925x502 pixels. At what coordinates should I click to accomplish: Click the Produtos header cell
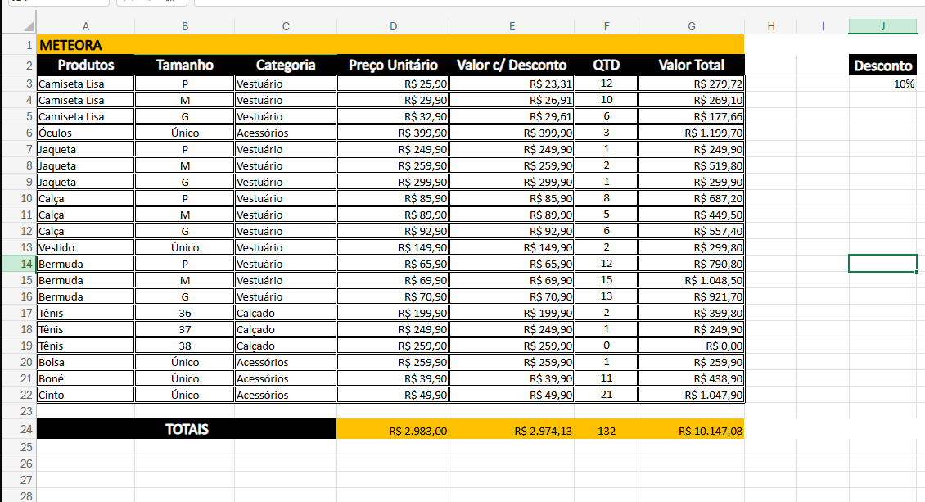85,65
